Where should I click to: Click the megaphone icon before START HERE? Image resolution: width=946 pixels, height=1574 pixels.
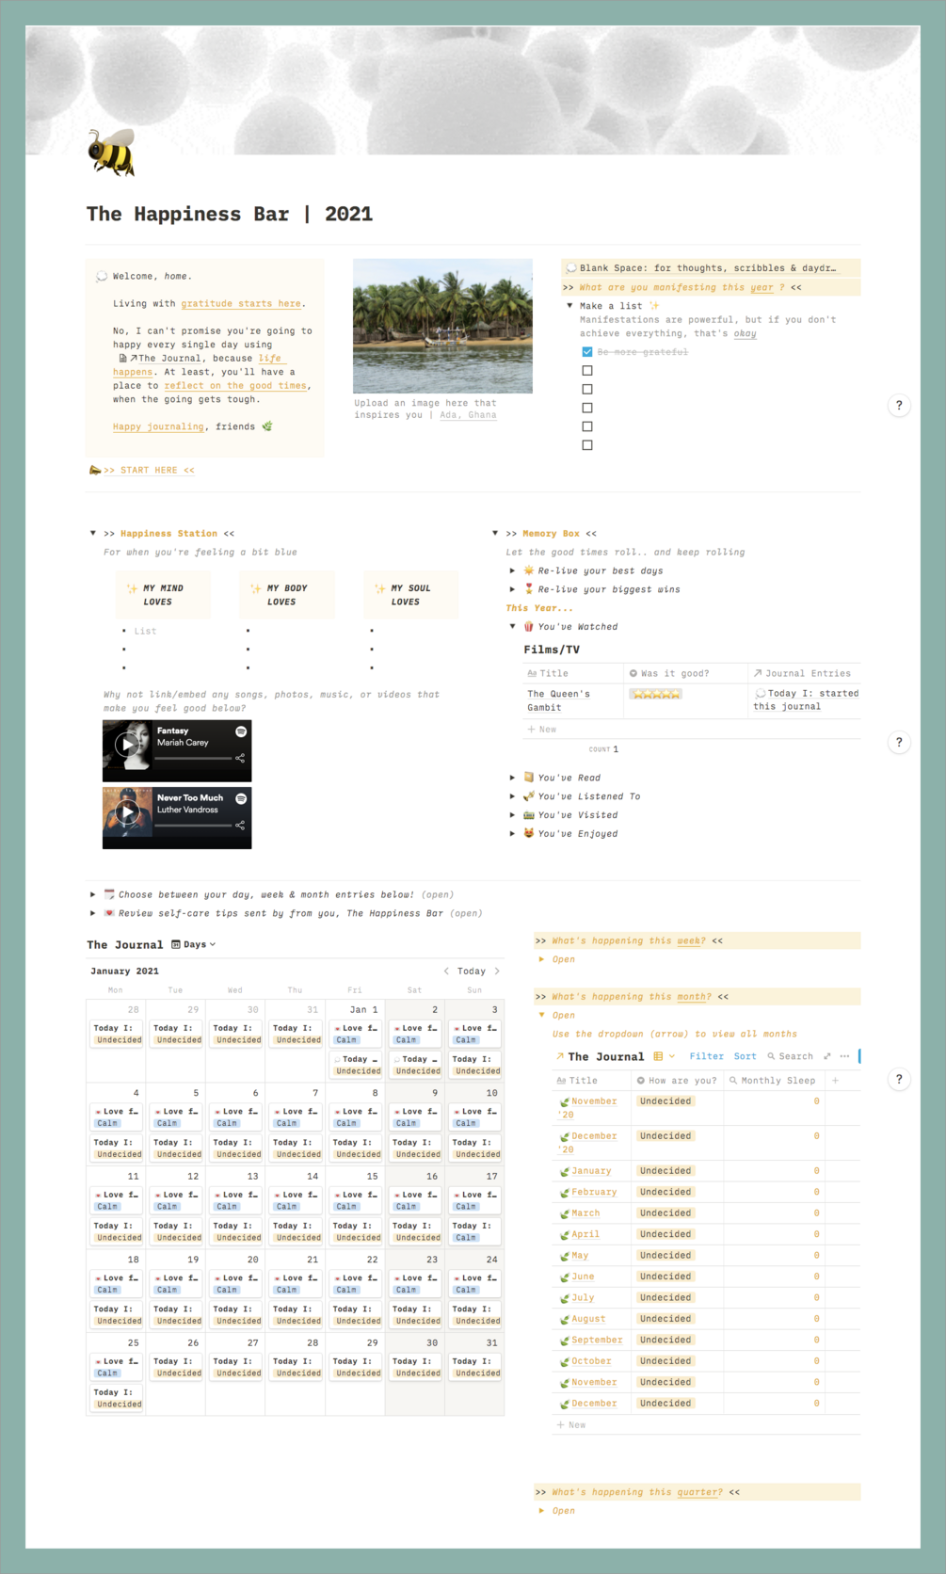click(94, 470)
